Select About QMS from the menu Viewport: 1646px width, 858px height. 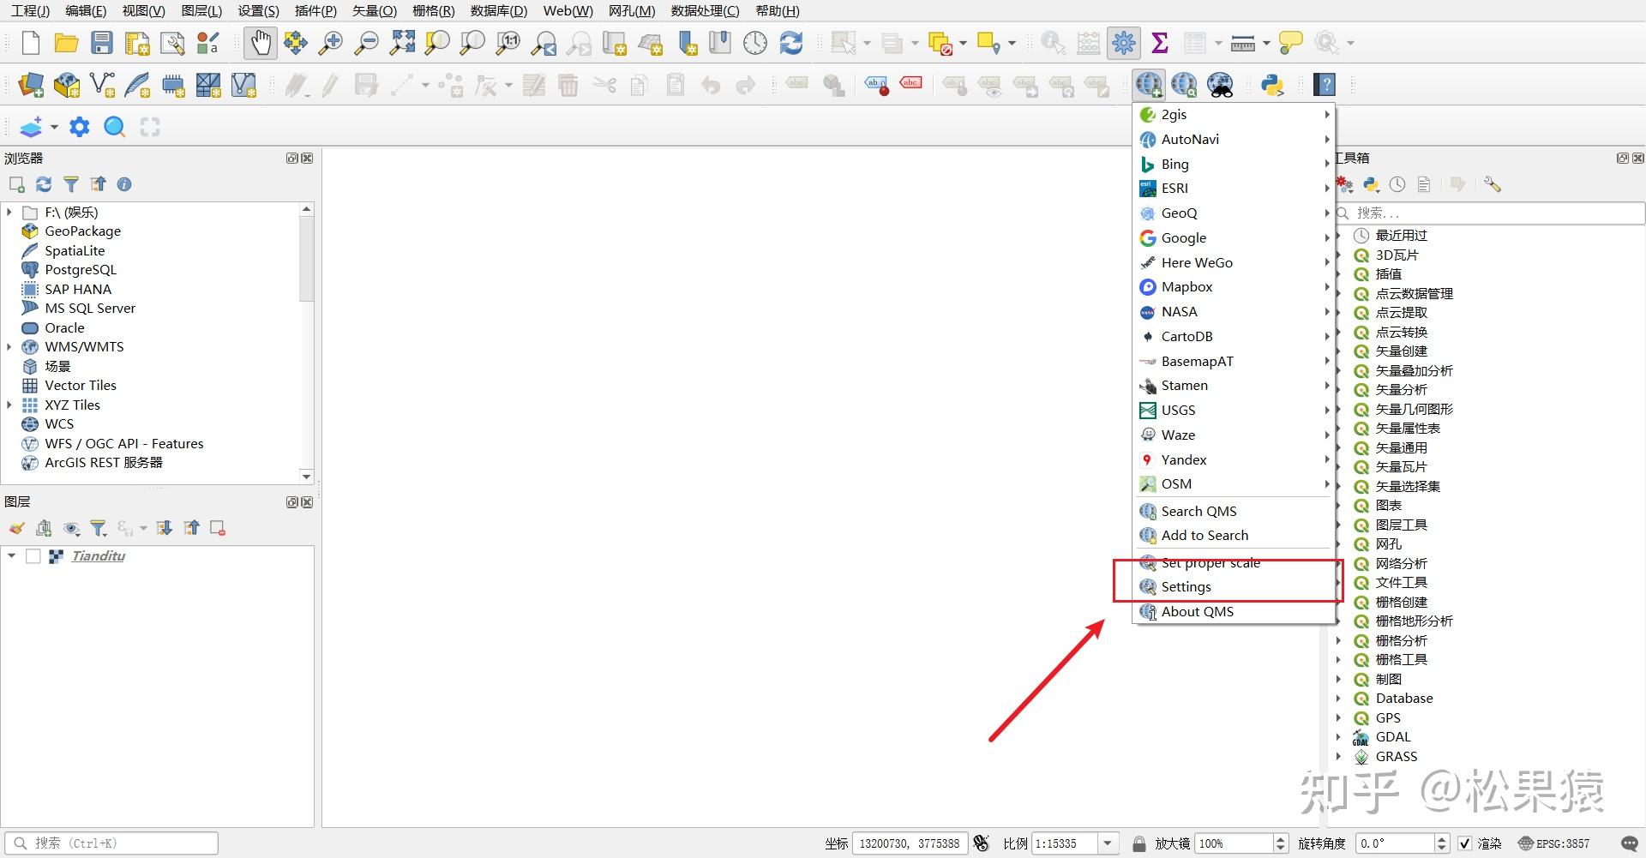1234,612
